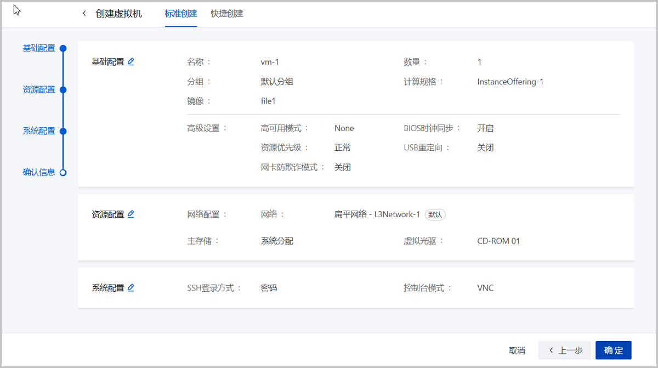
Task: Click the SSH登录方式 value 密码
Action: pos(269,288)
